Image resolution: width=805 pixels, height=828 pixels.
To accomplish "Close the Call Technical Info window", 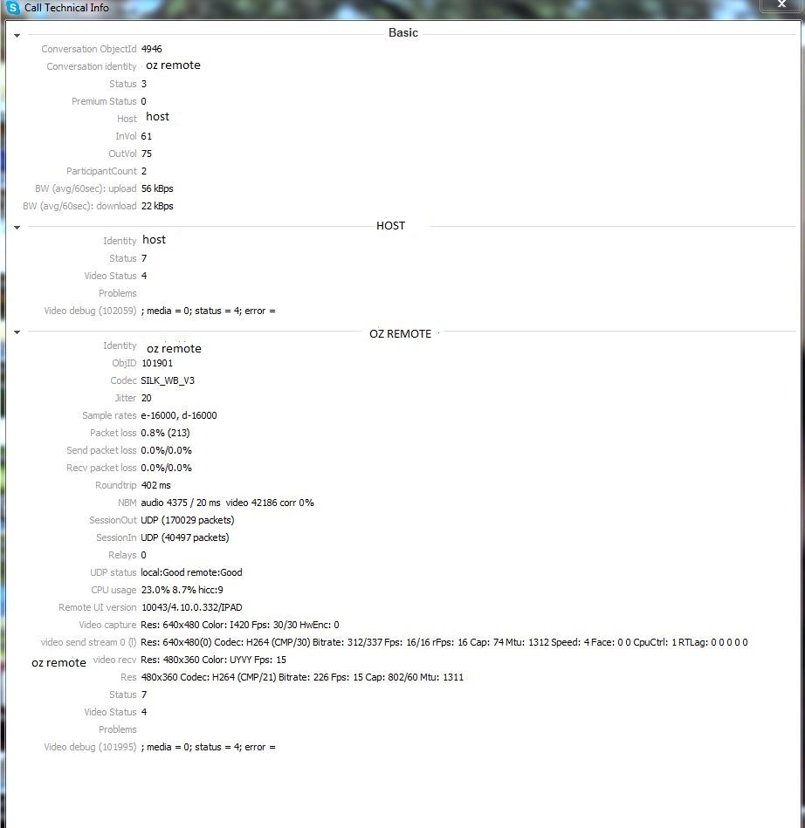I will coord(781,4).
